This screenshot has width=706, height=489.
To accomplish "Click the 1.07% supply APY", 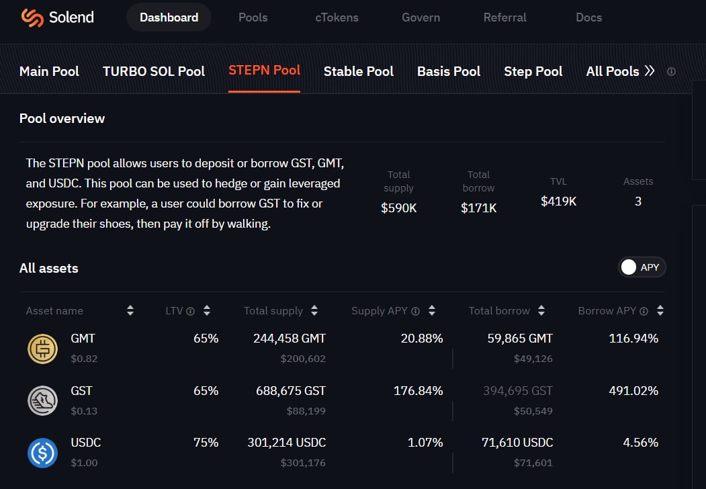I will click(x=425, y=443).
